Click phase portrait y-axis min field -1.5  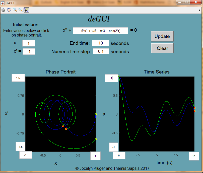[20, 147]
